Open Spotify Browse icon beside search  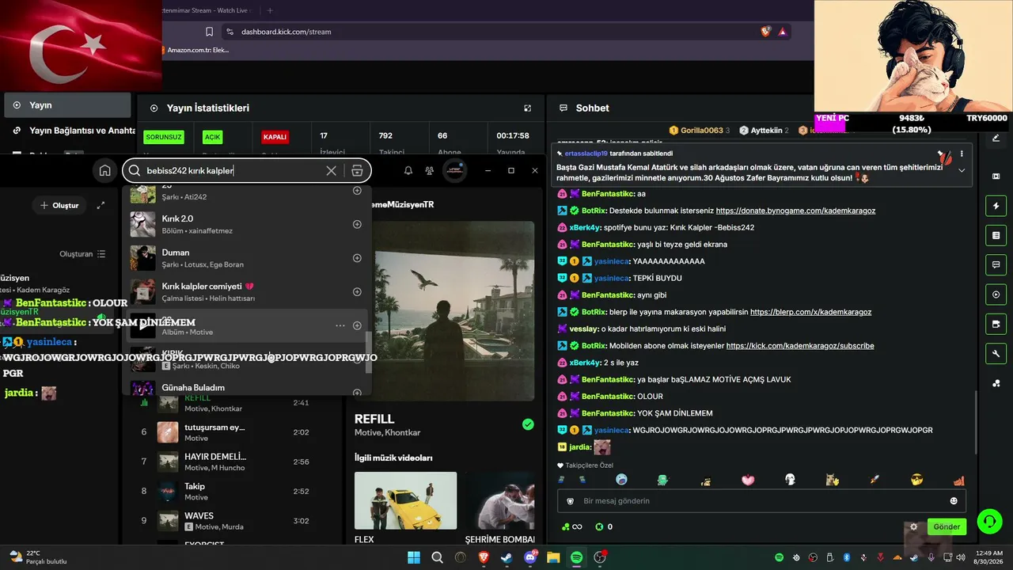[357, 171]
